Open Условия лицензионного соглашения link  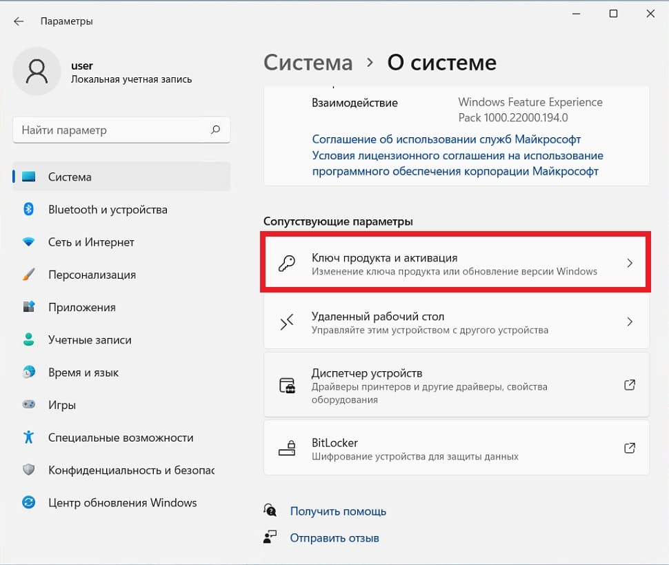pyautogui.click(x=457, y=163)
